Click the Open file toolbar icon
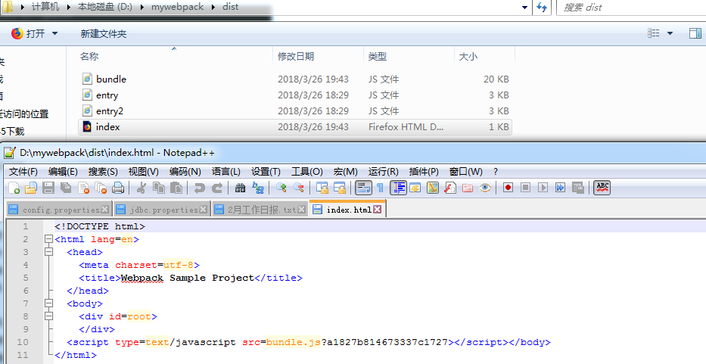Screen dimensions: 706x364 coord(30,188)
